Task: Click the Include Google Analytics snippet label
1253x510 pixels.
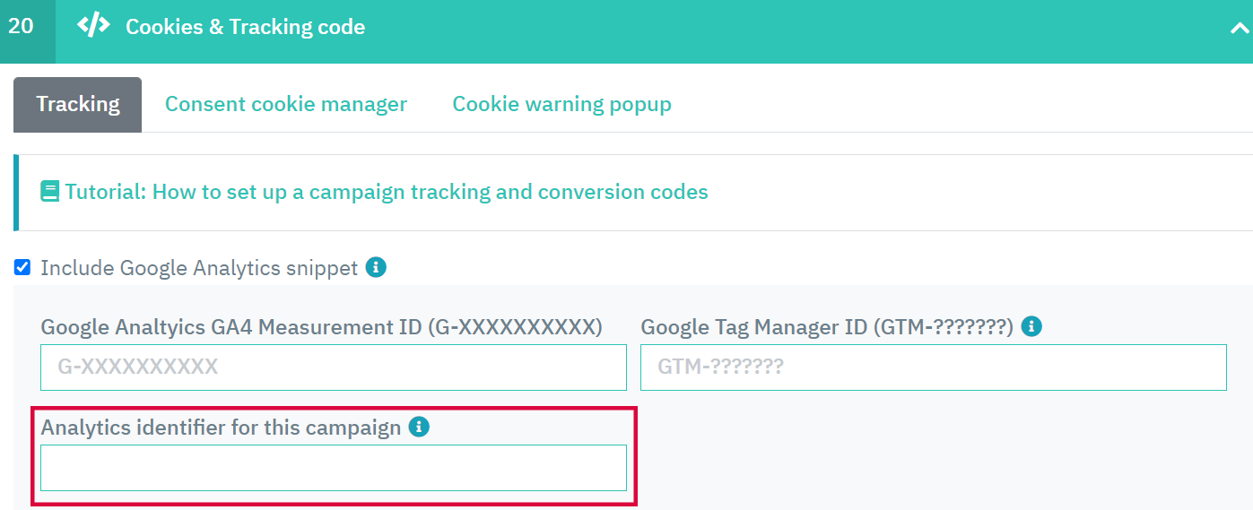Action: point(199,268)
